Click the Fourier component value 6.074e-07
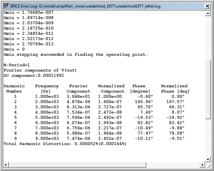214x171 pixels. click(78, 123)
